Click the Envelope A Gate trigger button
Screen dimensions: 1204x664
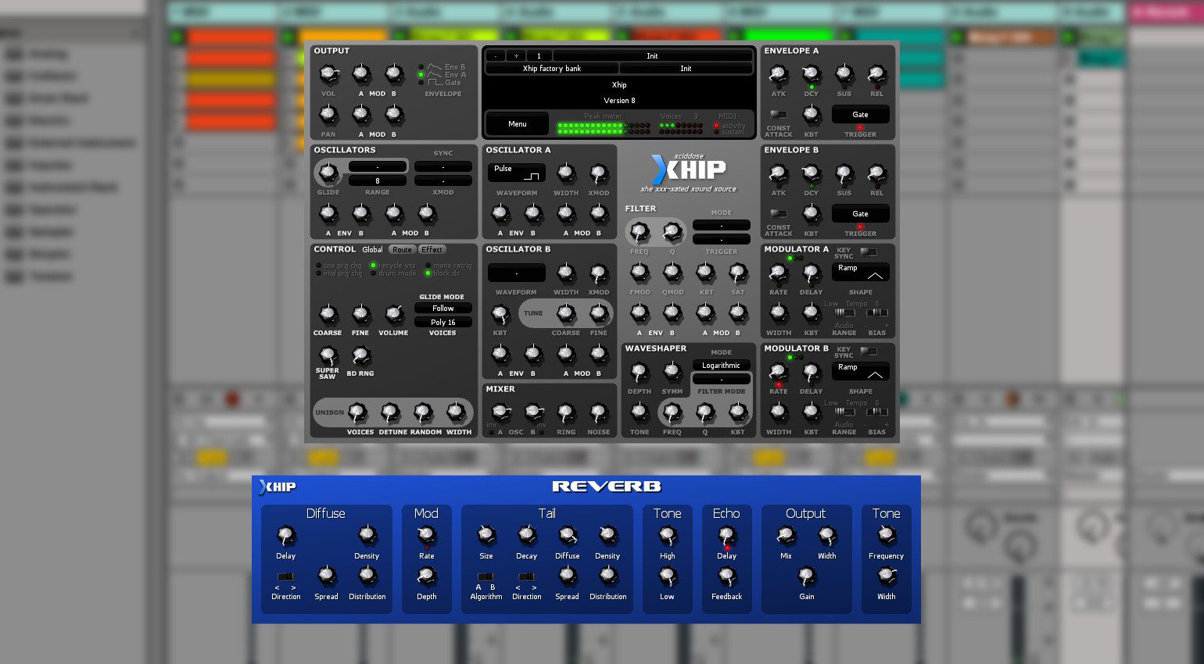point(860,115)
